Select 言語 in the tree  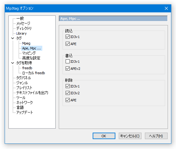click(20, 108)
